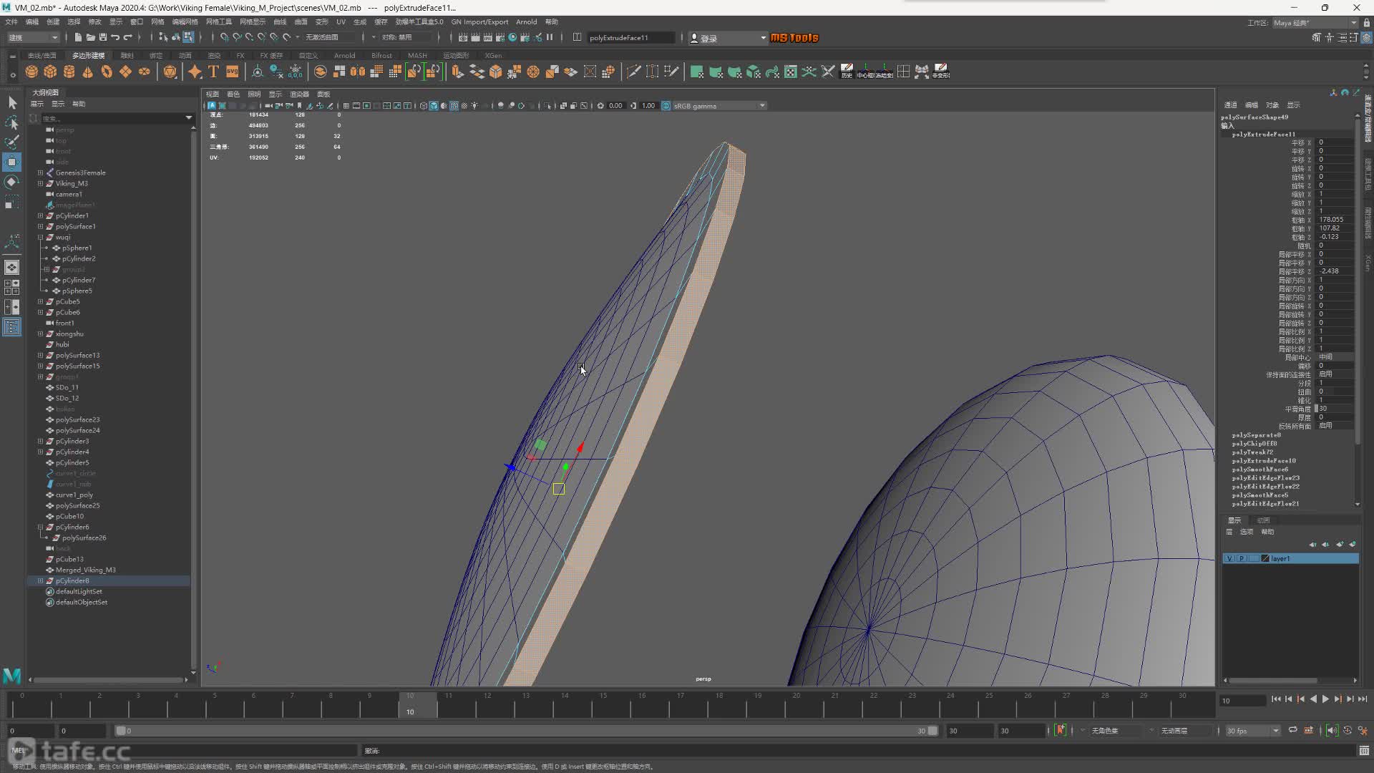The height and width of the screenshot is (773, 1374).
Task: Click the Extrude shelf icon
Action: 457,72
